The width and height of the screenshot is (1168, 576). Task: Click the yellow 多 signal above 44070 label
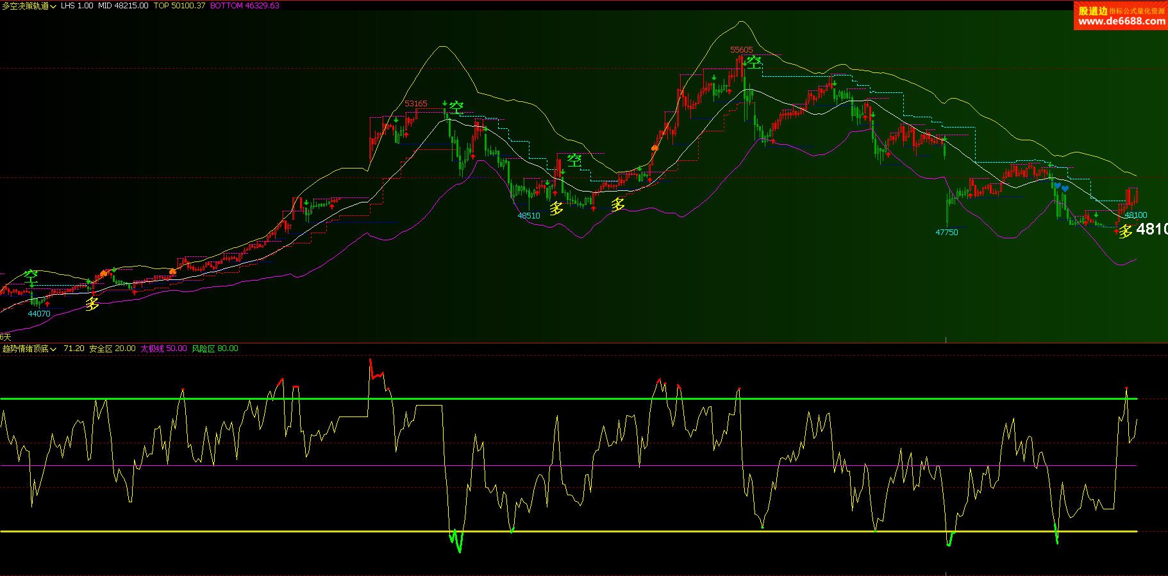[92, 304]
